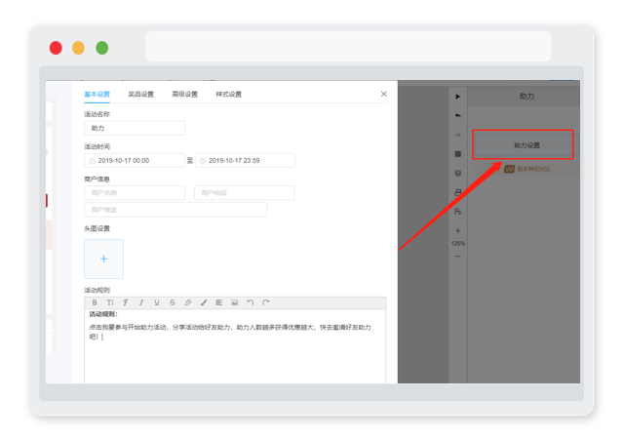Open font size tool (TI) in editor
Screen dimensions: 624x439
click(x=110, y=302)
